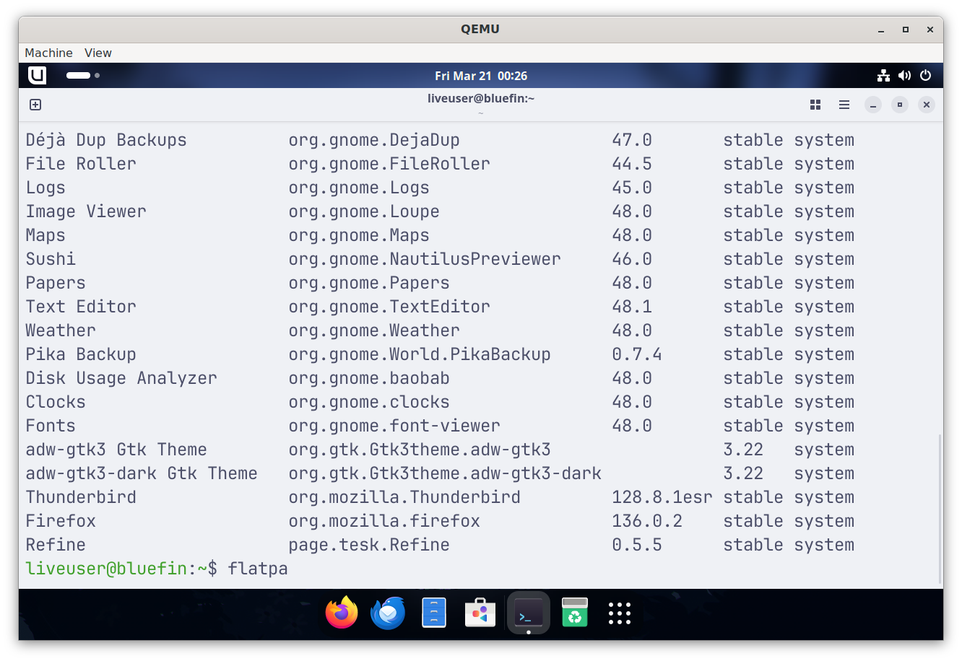Open a new terminal tab

[x=35, y=105]
